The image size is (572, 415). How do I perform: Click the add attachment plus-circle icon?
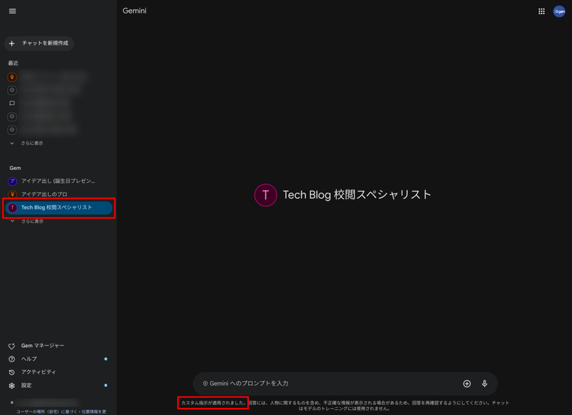pyautogui.click(x=467, y=384)
